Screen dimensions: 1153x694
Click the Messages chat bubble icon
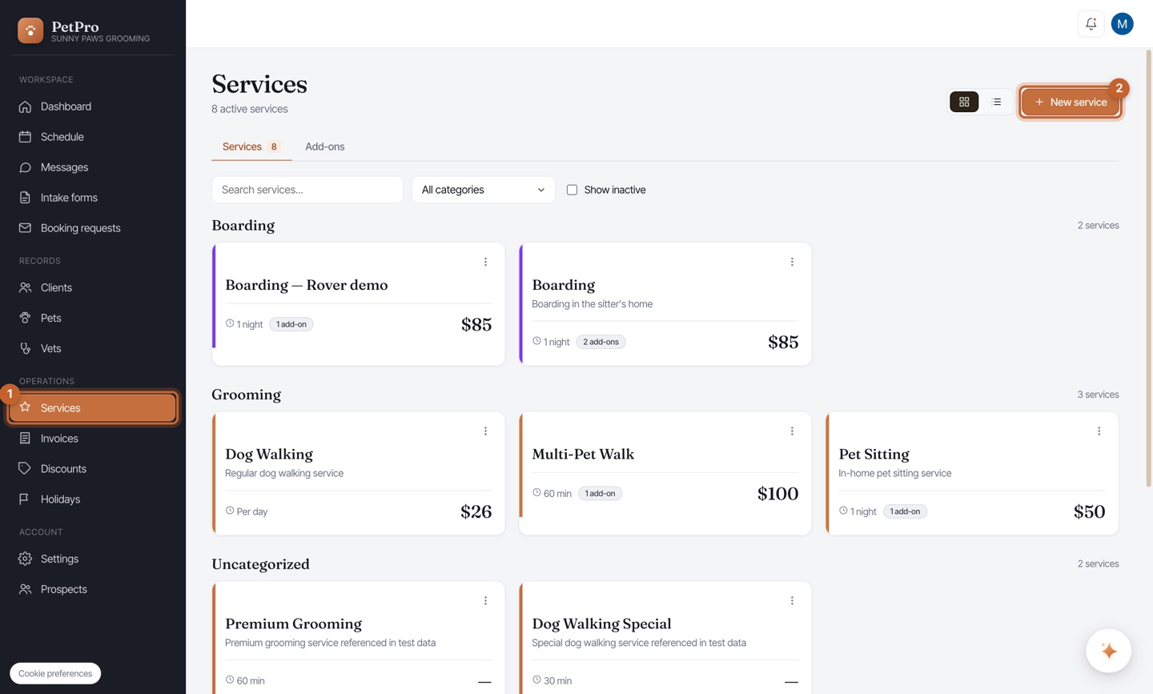tap(25, 167)
